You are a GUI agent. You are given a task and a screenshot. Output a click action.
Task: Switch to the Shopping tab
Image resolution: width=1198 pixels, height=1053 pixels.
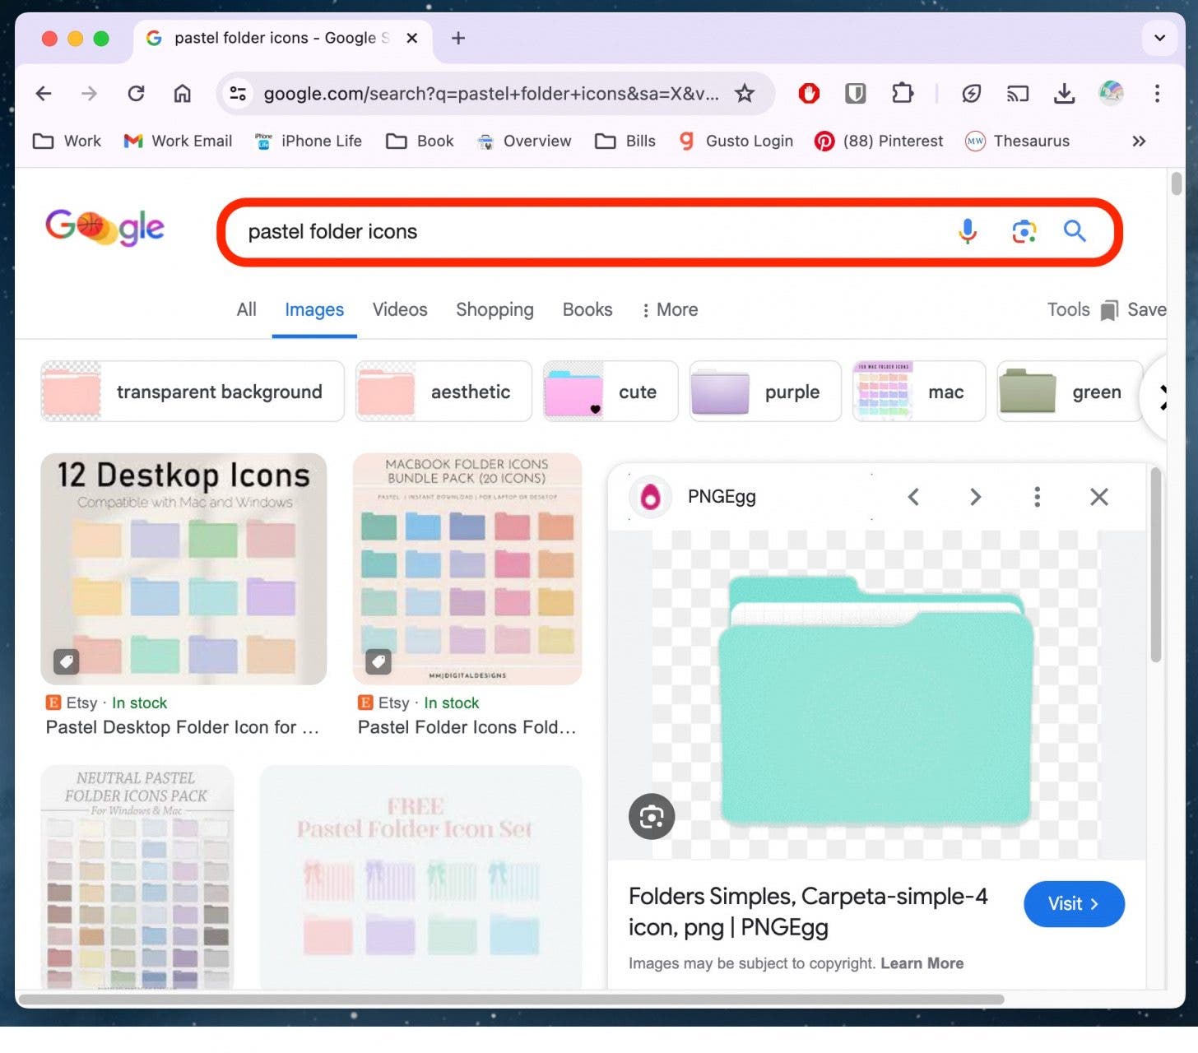495,310
